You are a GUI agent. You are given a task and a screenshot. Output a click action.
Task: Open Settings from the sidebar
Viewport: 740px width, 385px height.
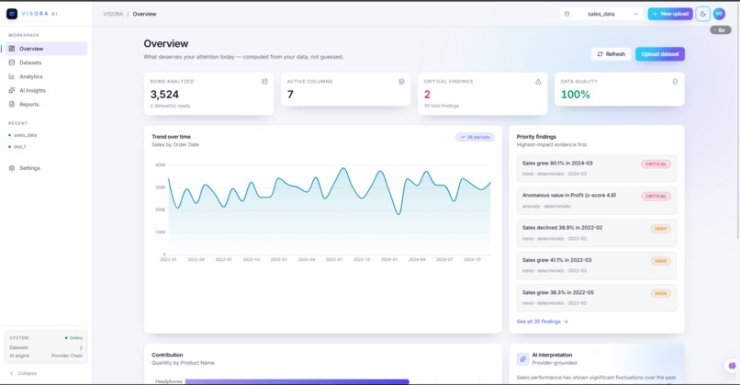coord(46,168)
